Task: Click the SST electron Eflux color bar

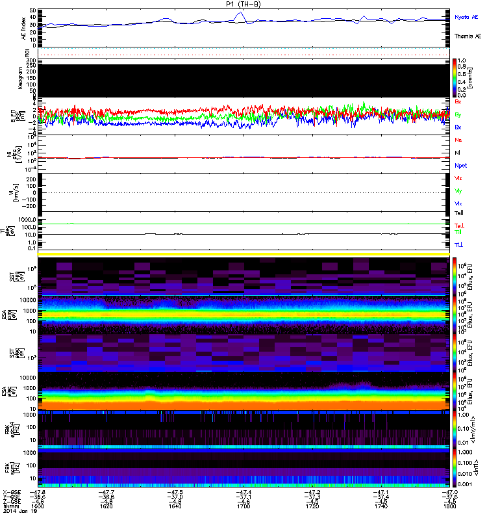Action: pyautogui.click(x=455, y=353)
